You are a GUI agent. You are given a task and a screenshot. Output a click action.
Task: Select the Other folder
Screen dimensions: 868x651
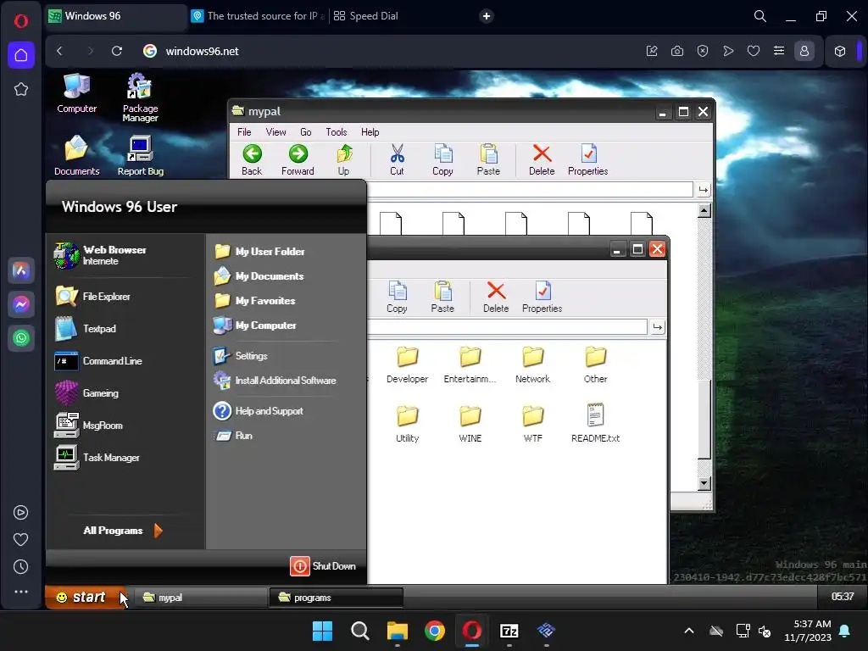click(x=596, y=364)
